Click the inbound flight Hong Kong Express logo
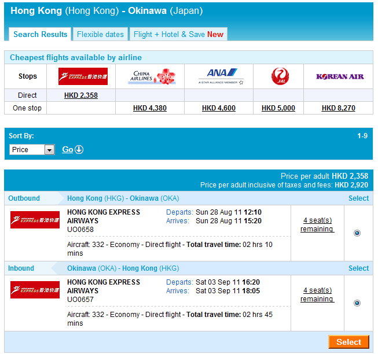The image size is (378, 354). pyautogui.click(x=35, y=290)
